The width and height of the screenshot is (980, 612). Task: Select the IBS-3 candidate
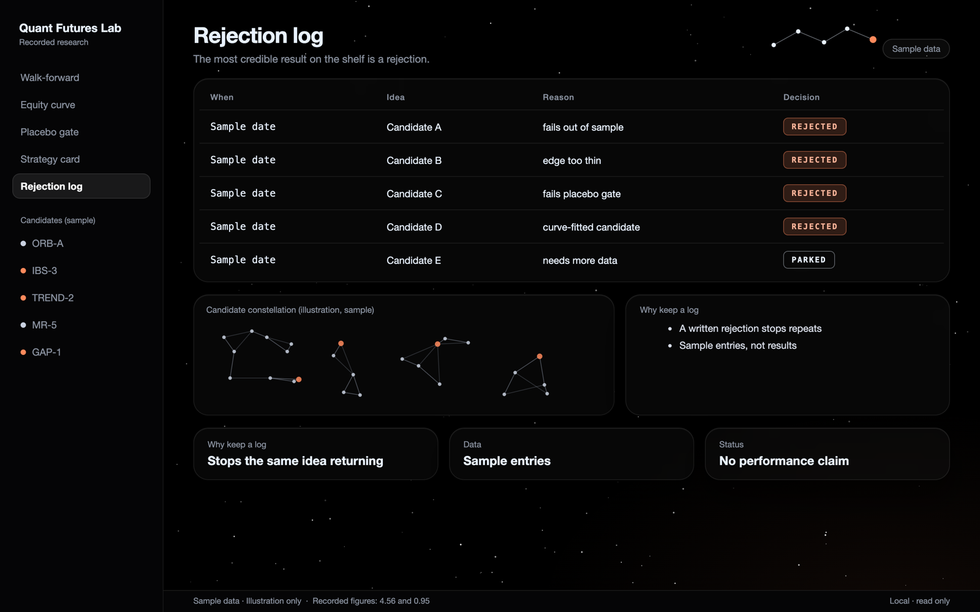pyautogui.click(x=39, y=271)
